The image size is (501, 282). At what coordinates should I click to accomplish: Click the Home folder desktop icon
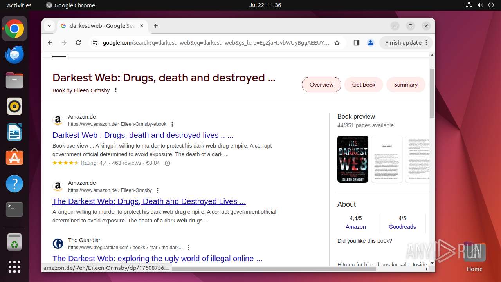click(474, 257)
